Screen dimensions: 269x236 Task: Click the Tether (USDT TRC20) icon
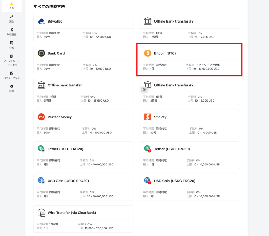[148, 149]
